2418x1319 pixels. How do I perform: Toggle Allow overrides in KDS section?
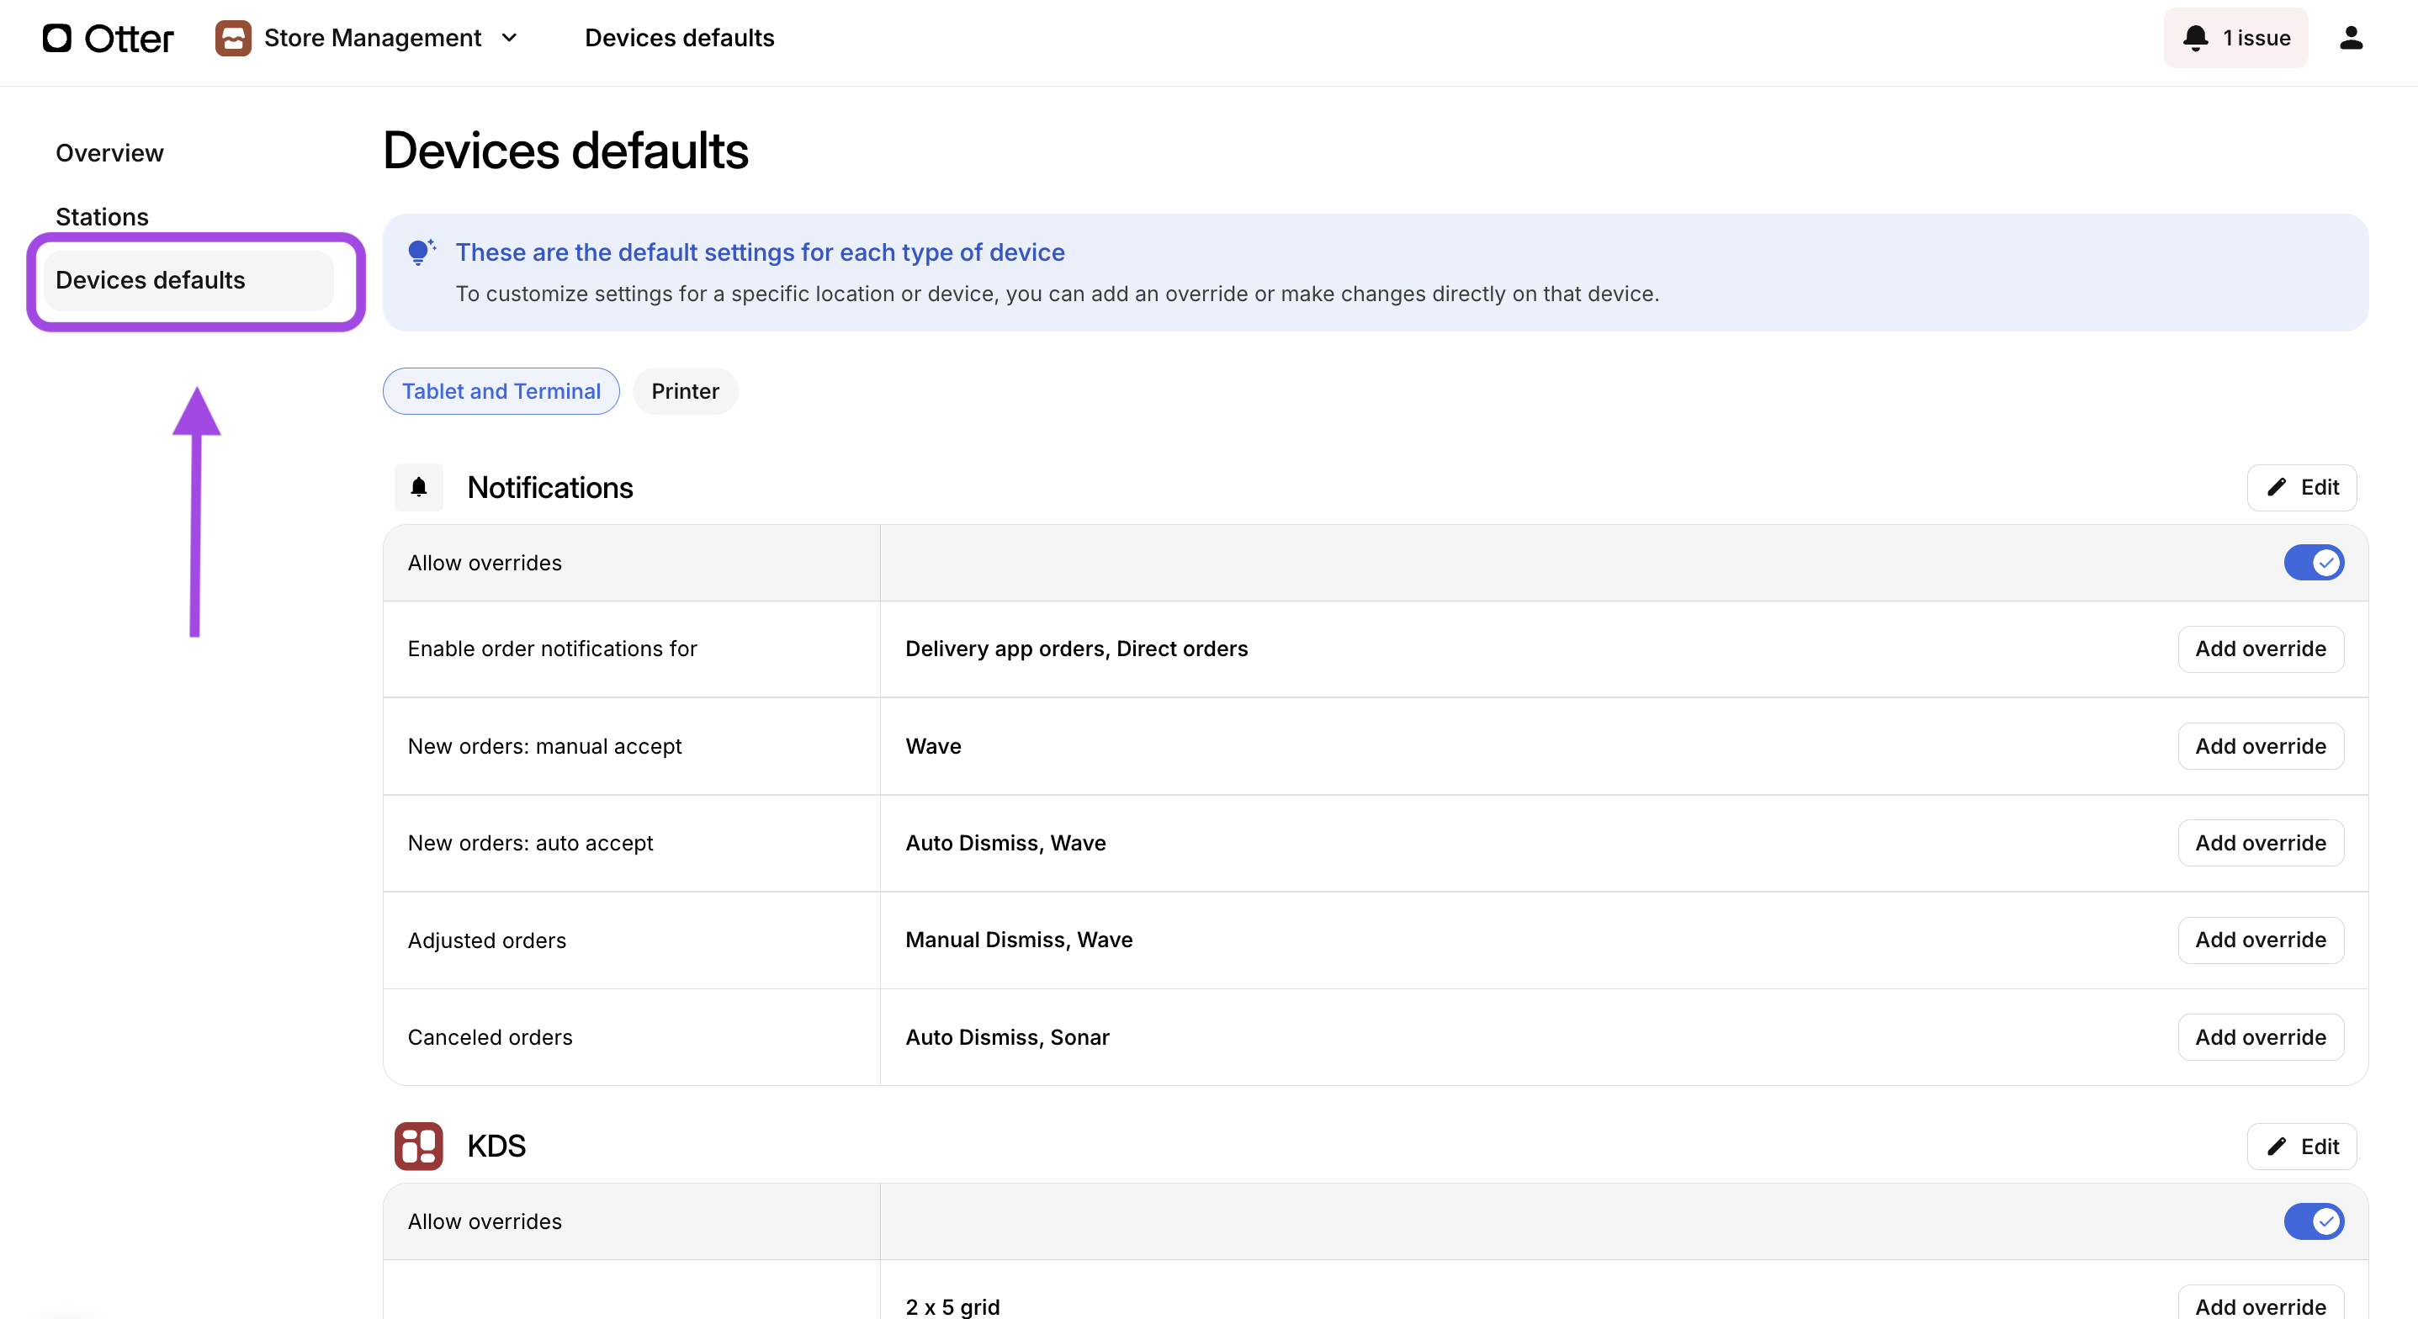[x=2314, y=1221]
